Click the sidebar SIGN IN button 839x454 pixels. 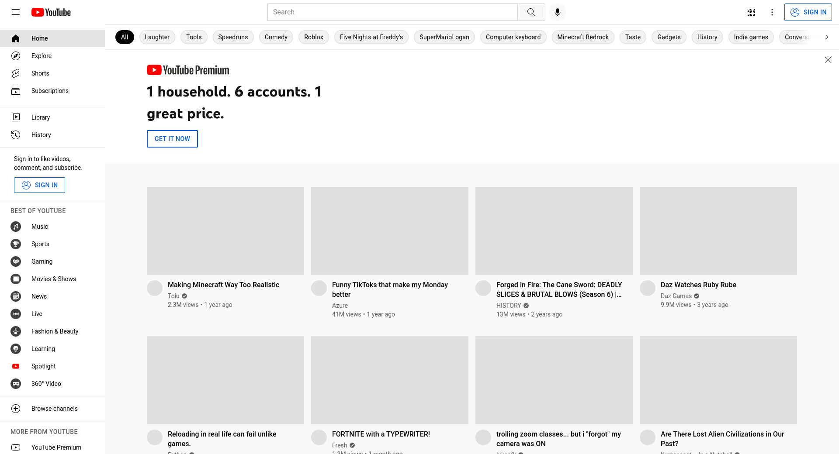click(x=39, y=185)
